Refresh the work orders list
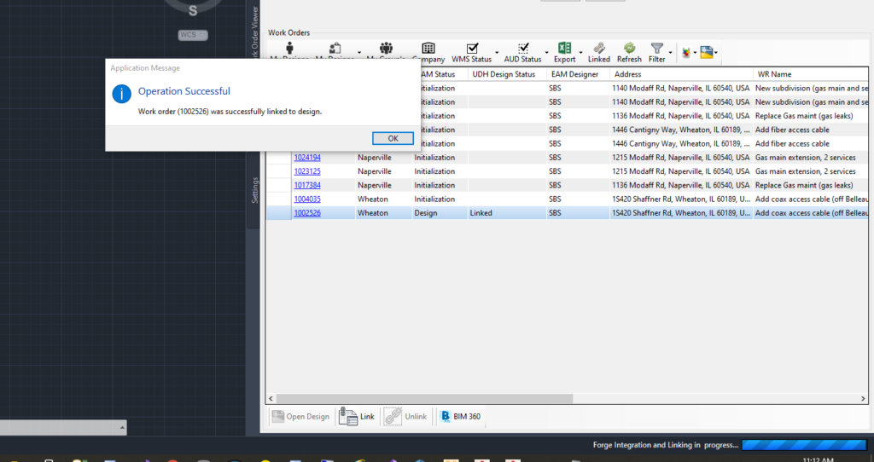874x462 pixels. click(x=629, y=52)
